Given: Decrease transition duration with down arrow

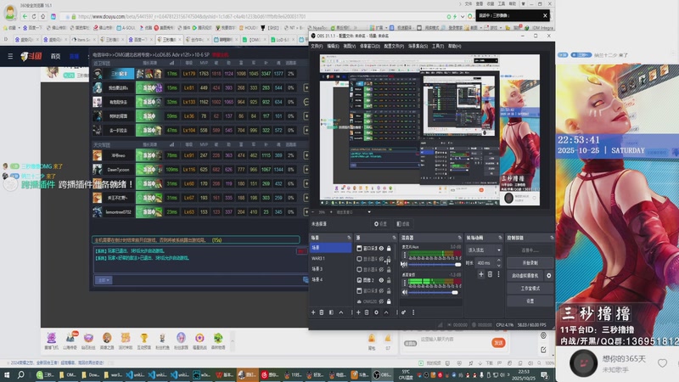Looking at the screenshot, I should (x=499, y=265).
